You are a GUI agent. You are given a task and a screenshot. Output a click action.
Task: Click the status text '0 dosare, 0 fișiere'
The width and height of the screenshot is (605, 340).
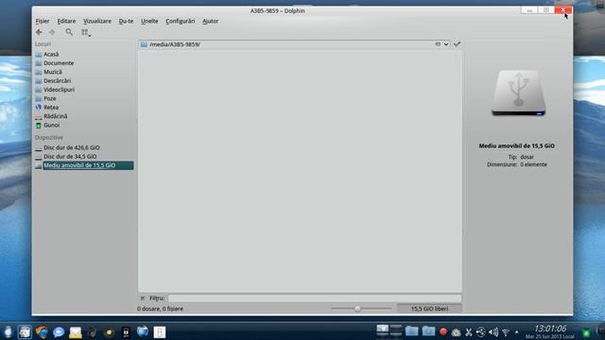[160, 309]
